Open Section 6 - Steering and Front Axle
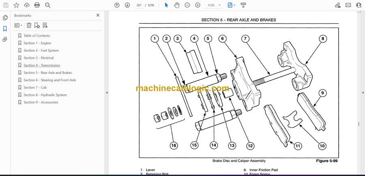Image resolution: width=365 pixels, height=176 pixels. [x=50, y=80]
